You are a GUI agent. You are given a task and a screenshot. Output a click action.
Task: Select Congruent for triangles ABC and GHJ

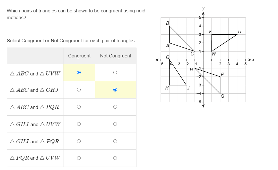(79, 90)
